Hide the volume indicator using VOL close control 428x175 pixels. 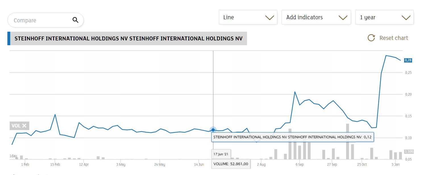point(24,126)
